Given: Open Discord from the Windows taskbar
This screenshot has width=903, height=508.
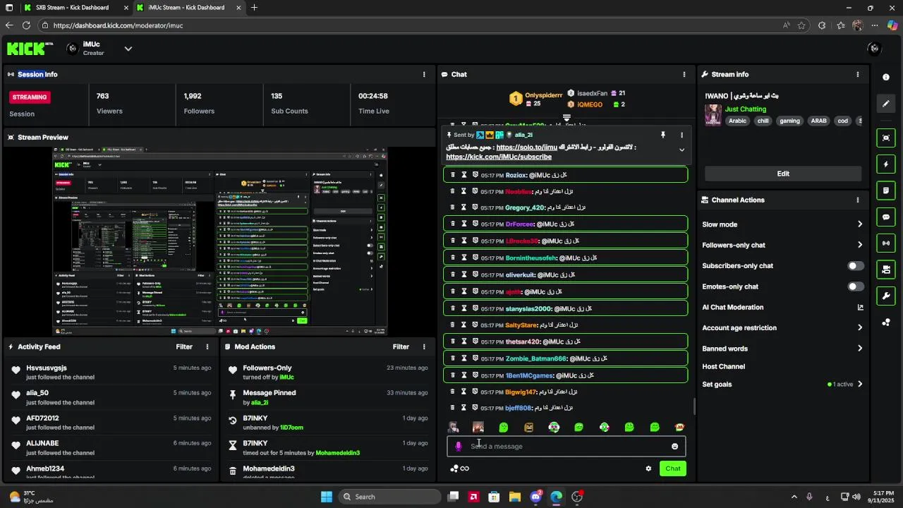Looking at the screenshot, I should (535, 497).
